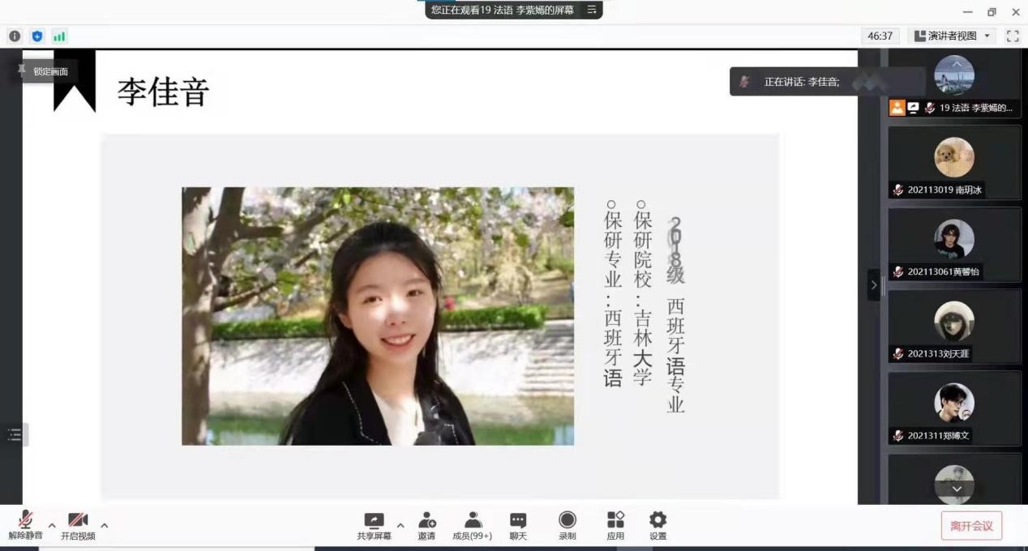
Task: Open the 聊天 chat panel
Action: 518,525
